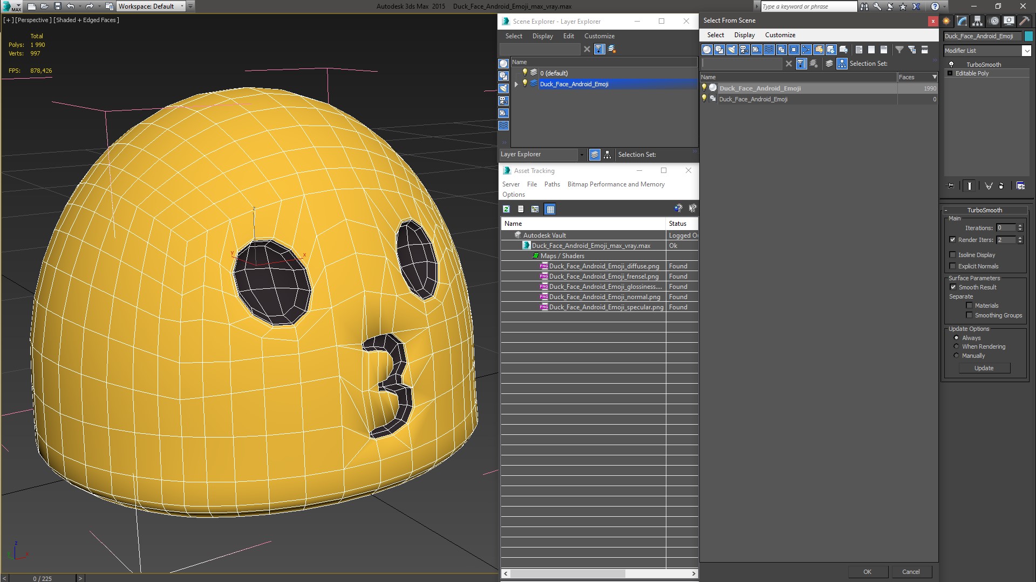Switch Asset Tracking to table view
Viewport: 1036px width, 582px height.
pos(550,209)
